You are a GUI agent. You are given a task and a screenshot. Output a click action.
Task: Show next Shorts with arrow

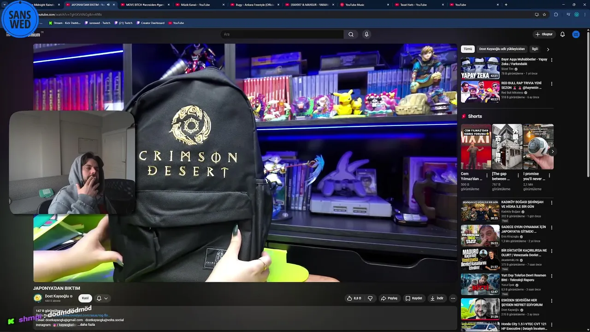[x=552, y=151]
